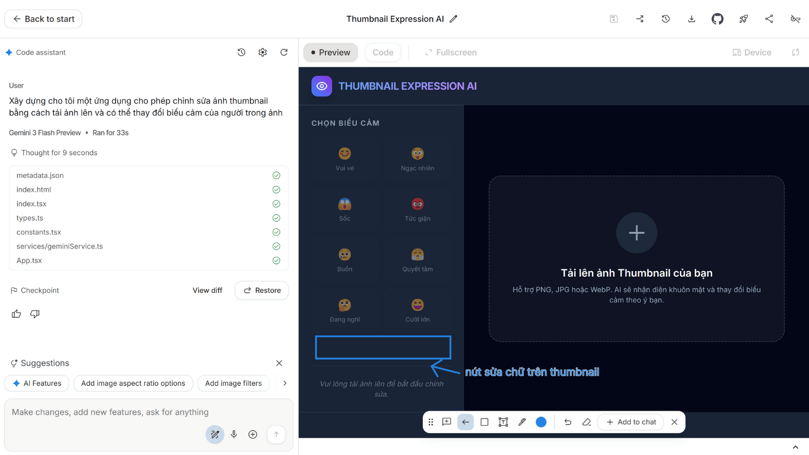Open the GitHub integration icon
The image size is (809, 455).
(717, 19)
